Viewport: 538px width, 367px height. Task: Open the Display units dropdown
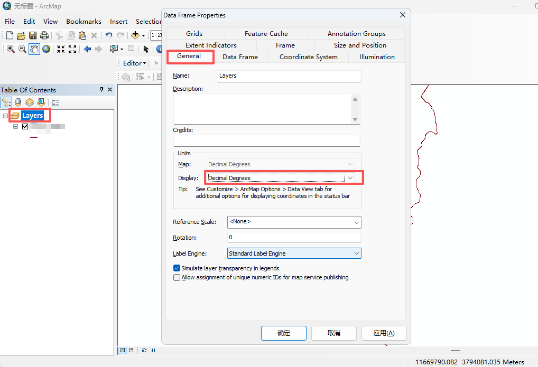pos(350,177)
